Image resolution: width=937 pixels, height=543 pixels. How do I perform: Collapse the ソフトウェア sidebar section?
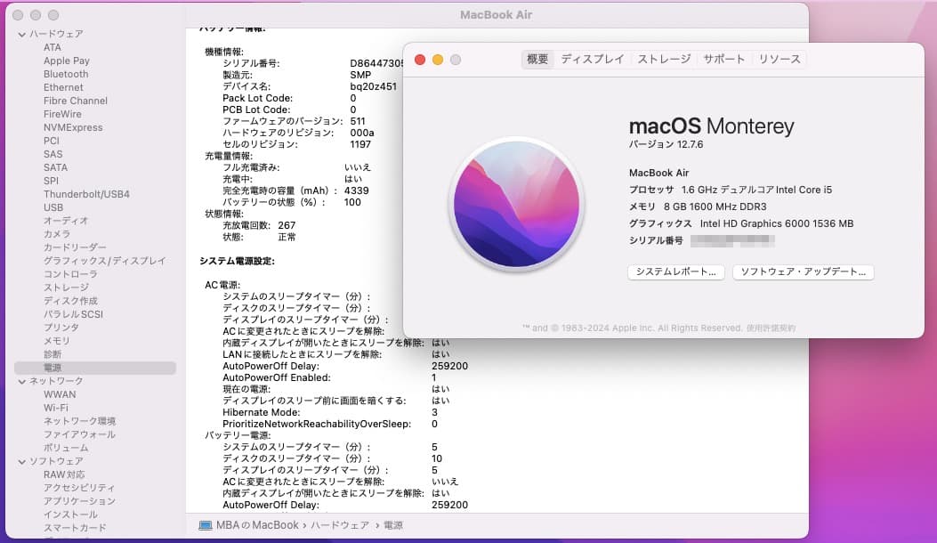point(20,461)
